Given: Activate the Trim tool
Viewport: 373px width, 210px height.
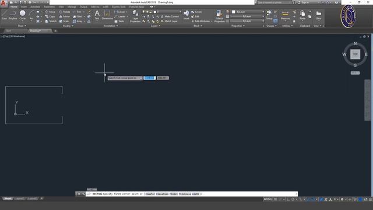Looking at the screenshot, I should [x=78, y=12].
